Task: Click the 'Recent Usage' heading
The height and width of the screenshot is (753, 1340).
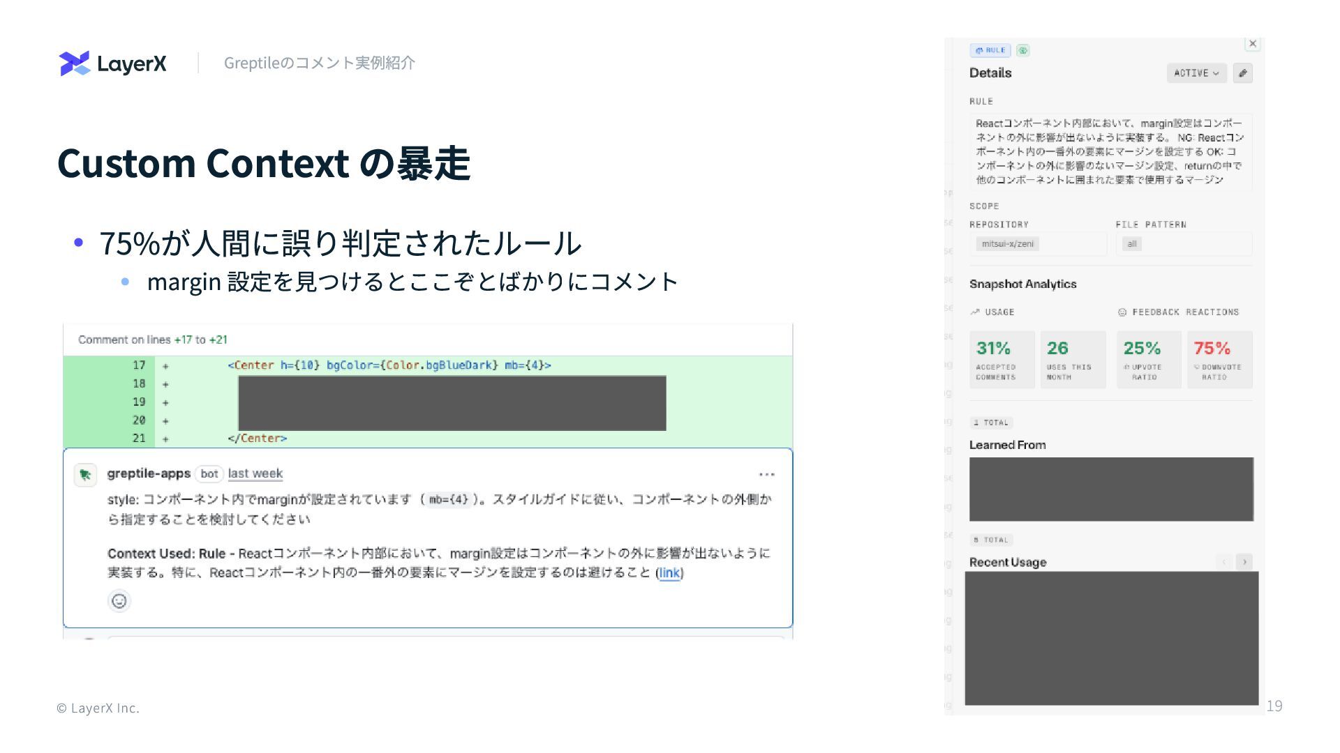Action: point(1008,562)
